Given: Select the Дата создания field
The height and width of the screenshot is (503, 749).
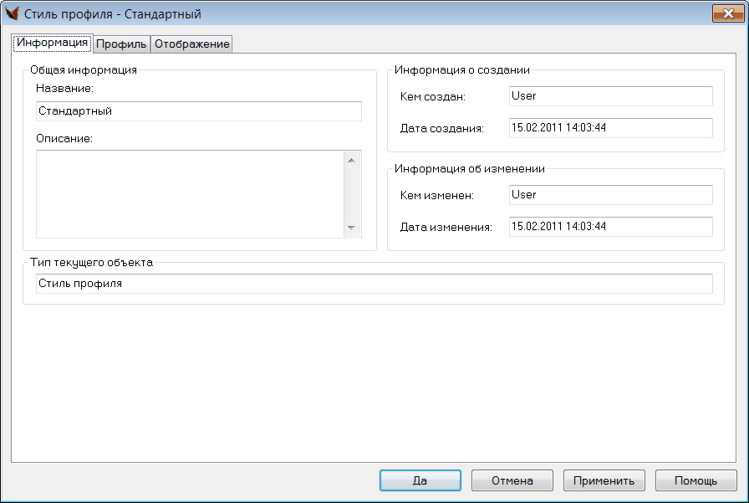Looking at the screenshot, I should pyautogui.click(x=610, y=128).
